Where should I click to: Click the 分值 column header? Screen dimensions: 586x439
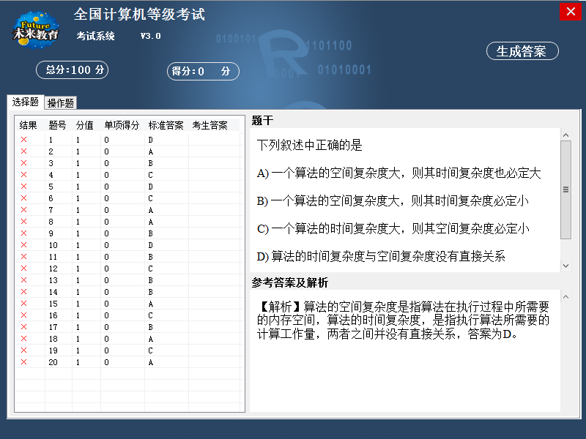click(84, 125)
